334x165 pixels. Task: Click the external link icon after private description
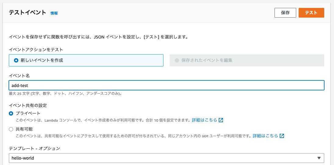pyautogui.click(x=221, y=120)
